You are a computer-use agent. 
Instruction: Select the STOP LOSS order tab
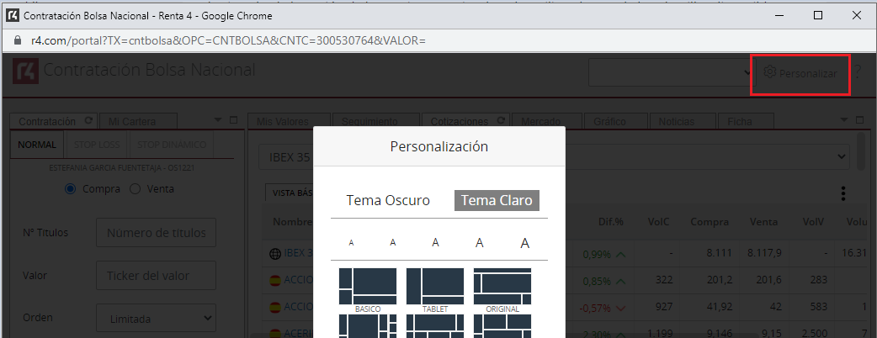(x=97, y=145)
